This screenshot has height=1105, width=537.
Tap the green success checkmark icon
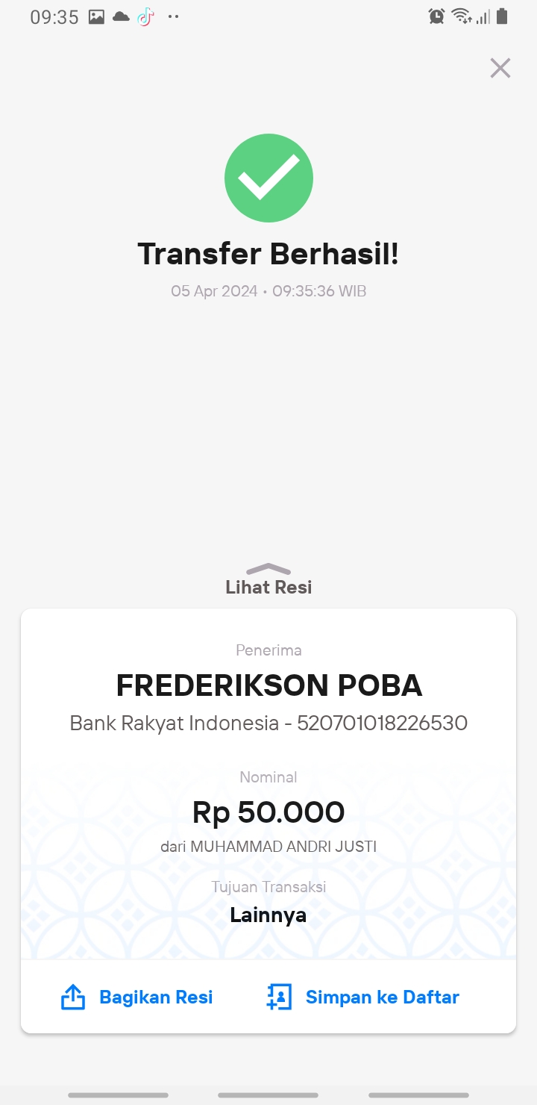click(268, 178)
